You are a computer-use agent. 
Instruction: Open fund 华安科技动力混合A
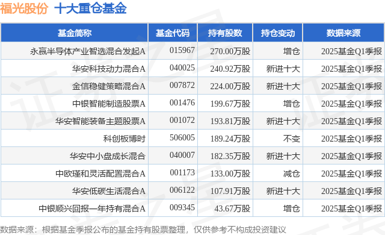pos(108,69)
